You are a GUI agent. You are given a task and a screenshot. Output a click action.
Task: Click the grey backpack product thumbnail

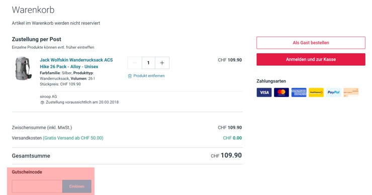pyautogui.click(x=23, y=68)
